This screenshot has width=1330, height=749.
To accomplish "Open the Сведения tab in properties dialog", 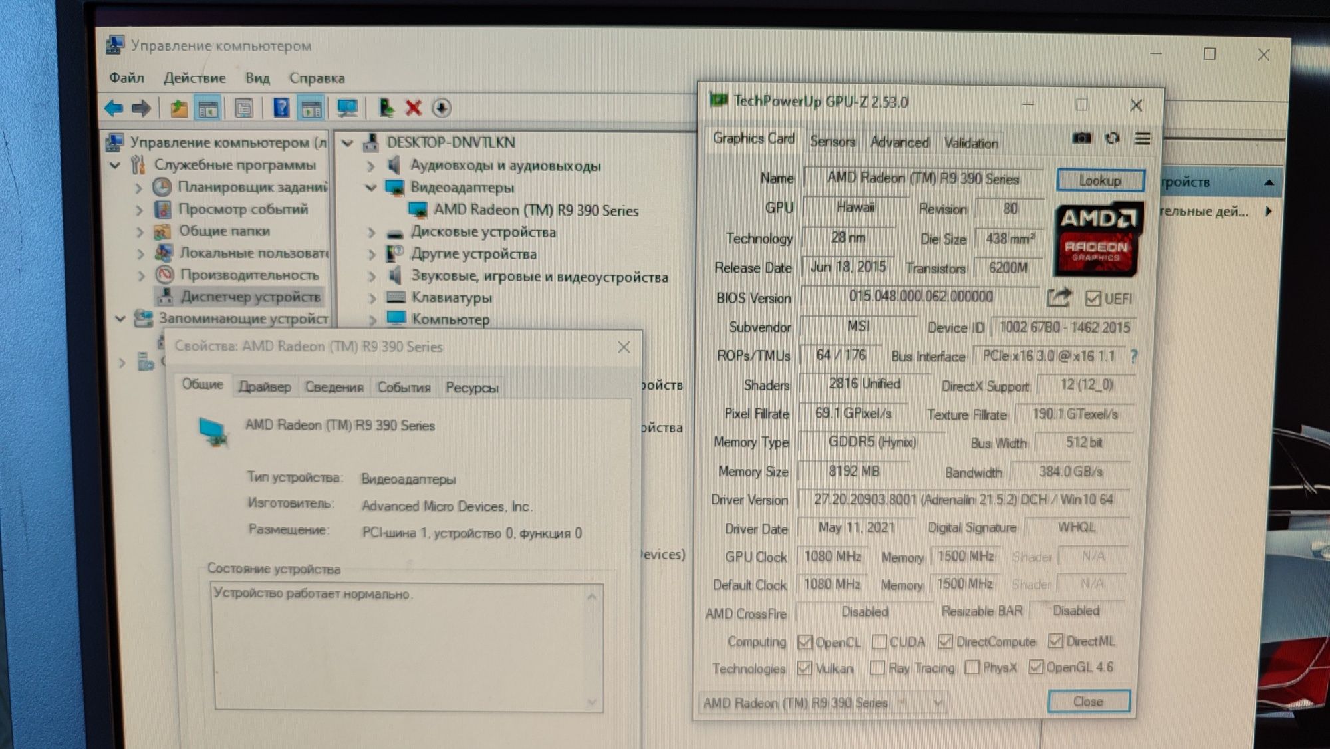I will click(x=334, y=388).
